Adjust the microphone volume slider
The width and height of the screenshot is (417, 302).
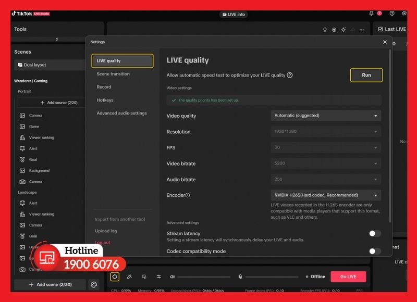272,277
